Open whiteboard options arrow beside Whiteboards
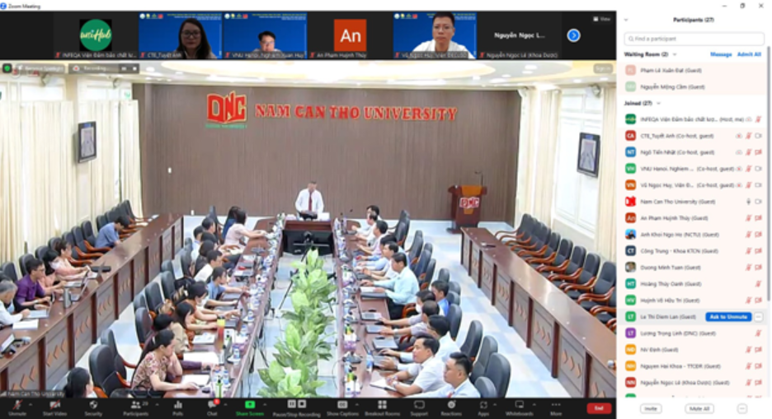The width and height of the screenshot is (772, 419). coord(534,404)
